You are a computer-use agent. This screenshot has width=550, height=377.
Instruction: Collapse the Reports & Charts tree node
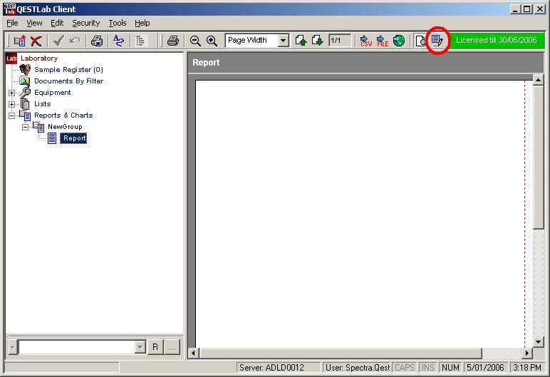11,115
